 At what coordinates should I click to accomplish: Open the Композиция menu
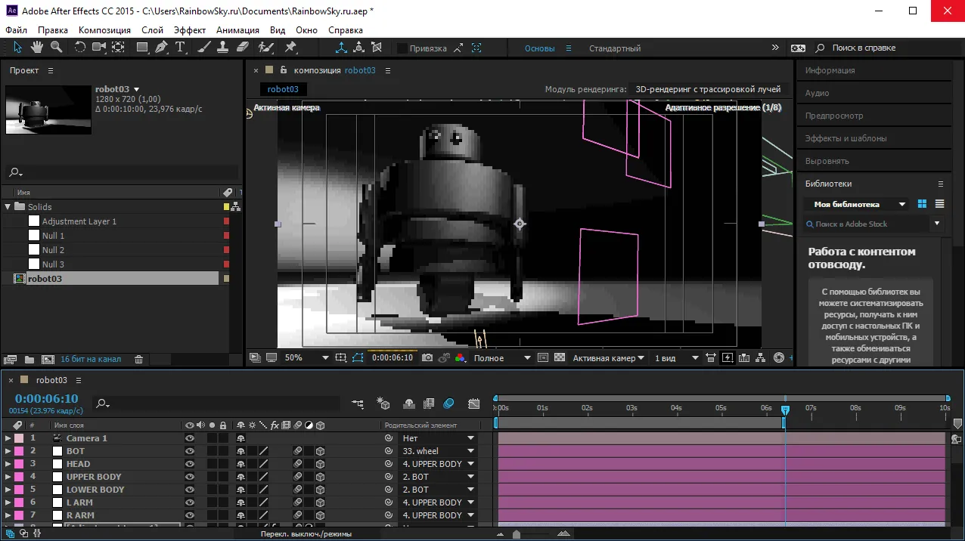104,29
